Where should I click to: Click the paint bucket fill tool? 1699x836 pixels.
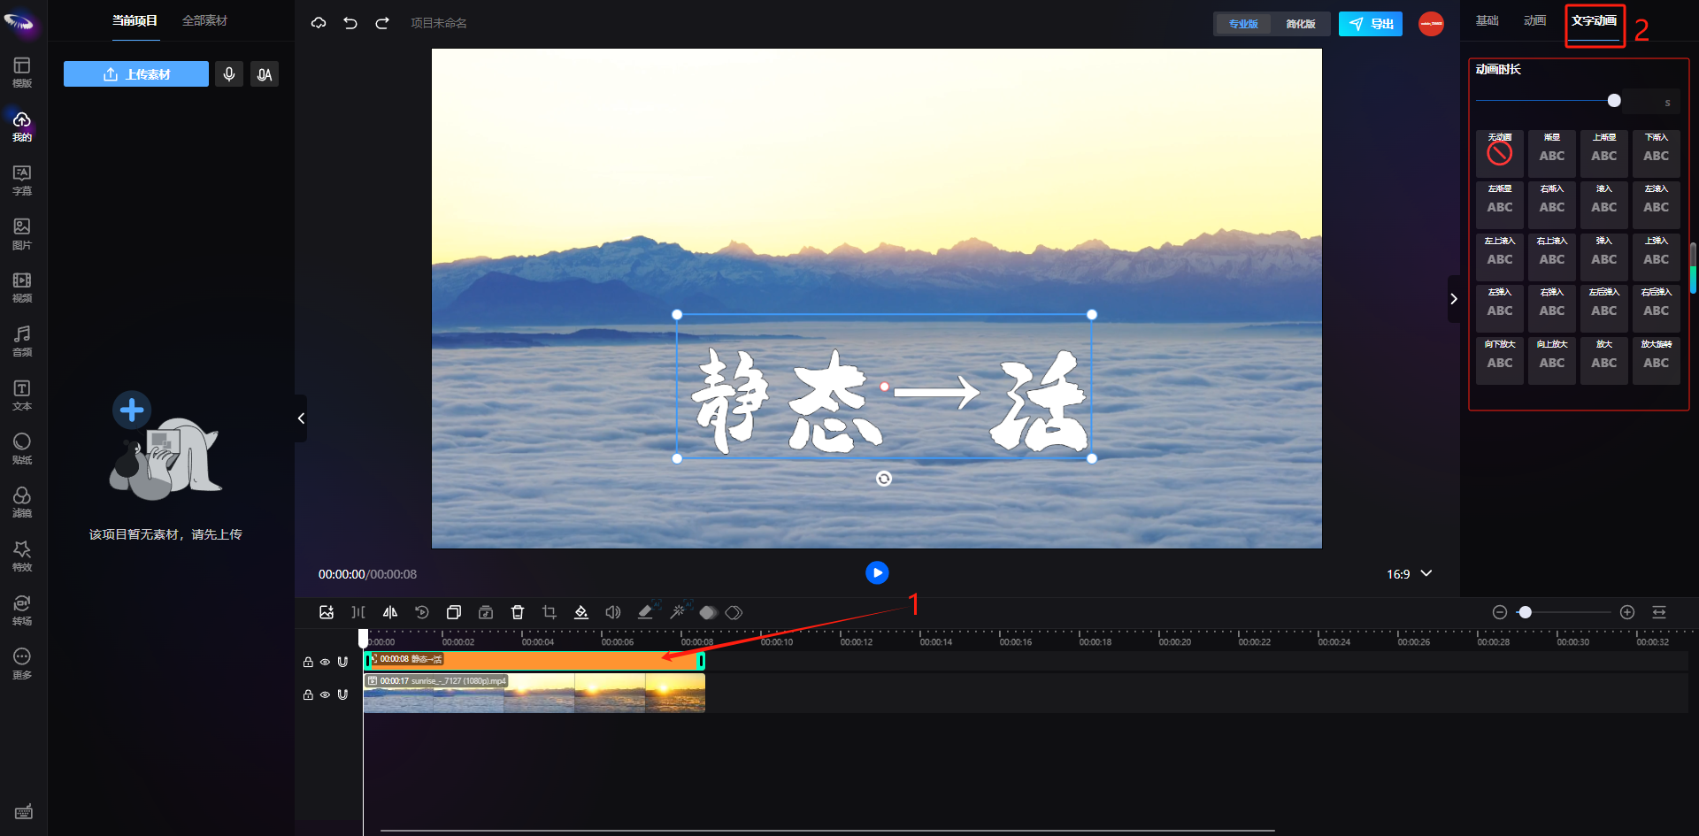click(581, 612)
